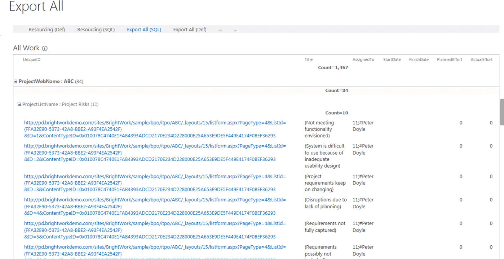Switch to Resourcing (Def) tab
504x259 pixels.
[47, 29]
